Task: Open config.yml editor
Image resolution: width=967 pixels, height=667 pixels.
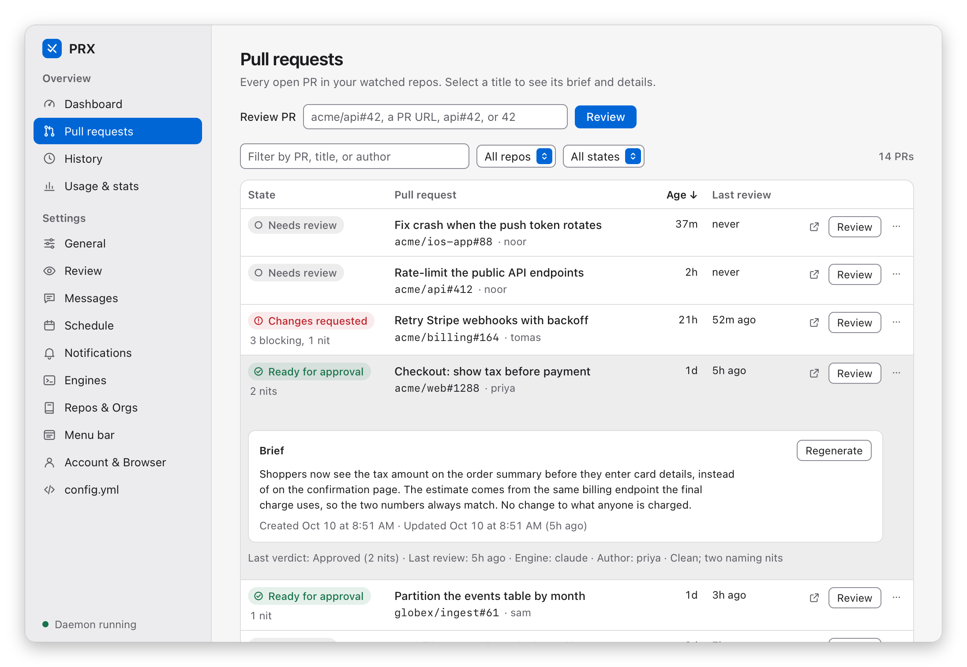Action: 118,490
